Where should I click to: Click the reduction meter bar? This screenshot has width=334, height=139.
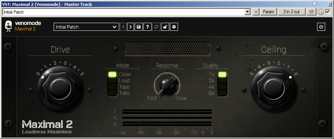[x=167, y=118]
